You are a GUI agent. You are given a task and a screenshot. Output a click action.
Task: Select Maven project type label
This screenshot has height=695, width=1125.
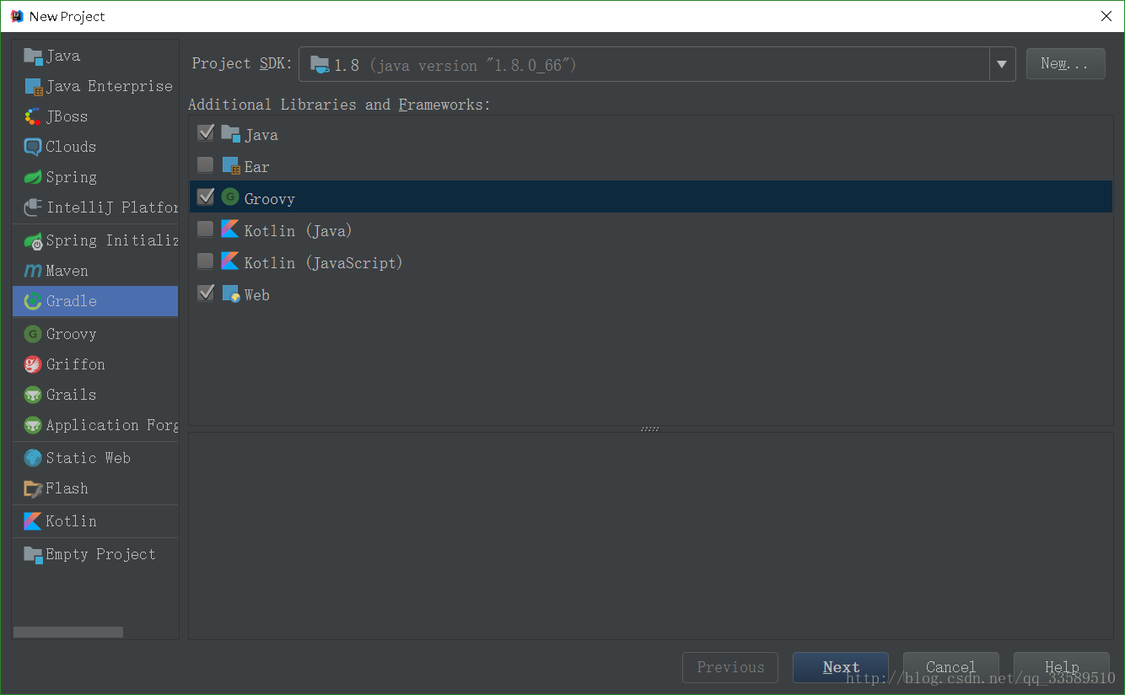(67, 272)
